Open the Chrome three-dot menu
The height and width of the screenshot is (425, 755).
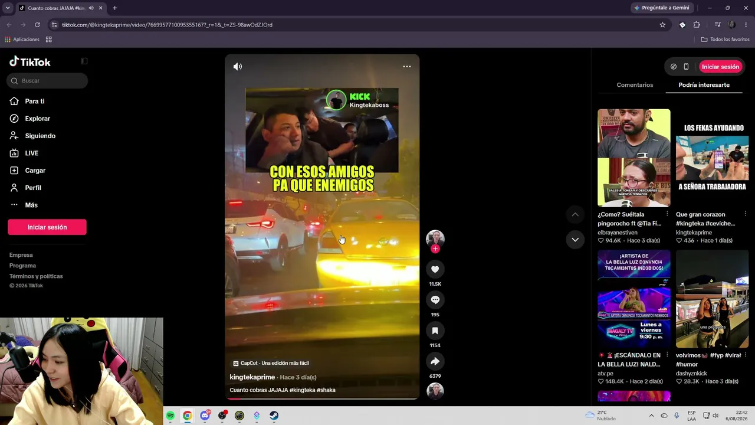pyautogui.click(x=746, y=25)
